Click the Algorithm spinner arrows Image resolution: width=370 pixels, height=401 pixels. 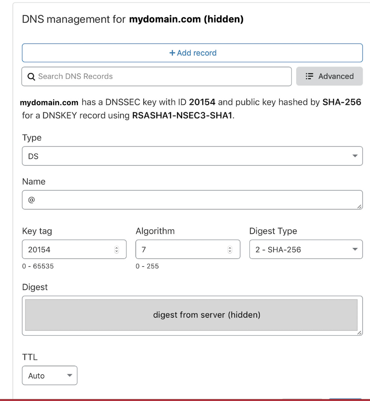(x=230, y=250)
